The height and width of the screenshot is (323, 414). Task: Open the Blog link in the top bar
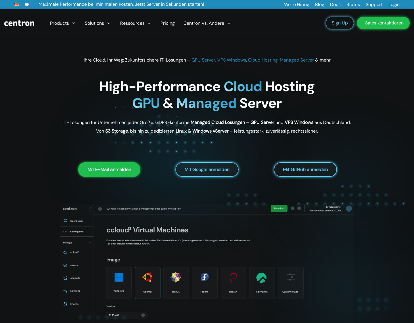[320, 5]
